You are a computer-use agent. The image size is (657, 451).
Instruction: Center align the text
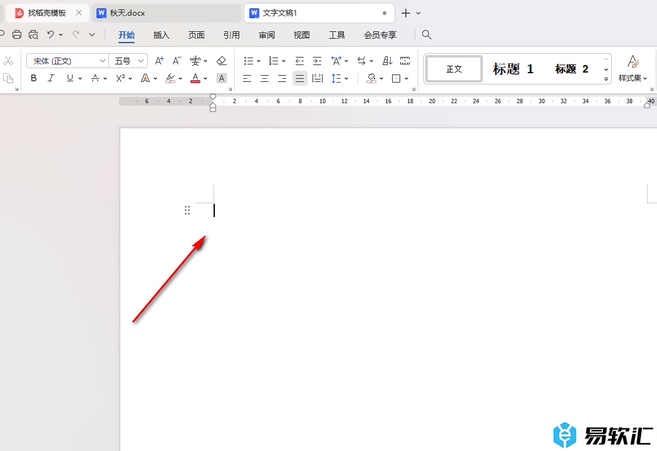tap(265, 78)
